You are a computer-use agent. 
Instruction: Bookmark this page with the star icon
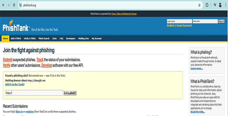point(199,5)
